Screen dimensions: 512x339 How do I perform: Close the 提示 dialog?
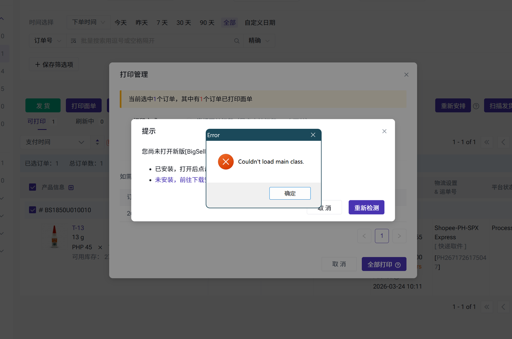(x=384, y=131)
